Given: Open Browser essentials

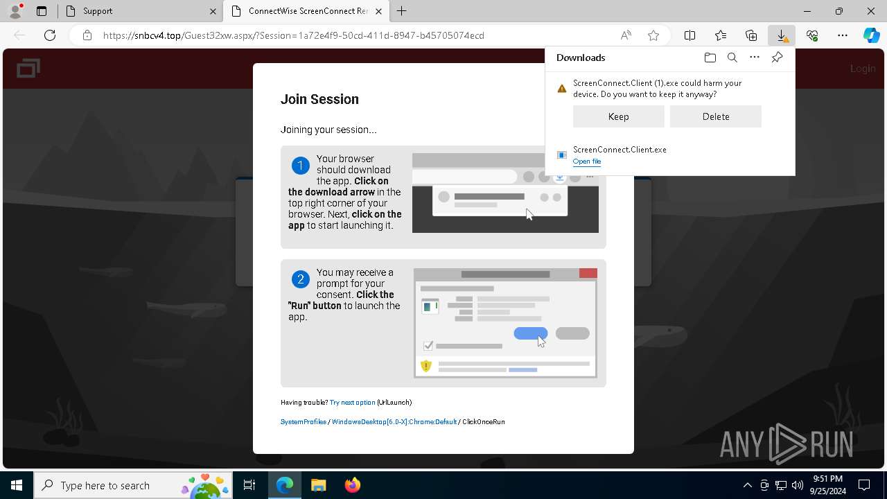Looking at the screenshot, I should 812,35.
